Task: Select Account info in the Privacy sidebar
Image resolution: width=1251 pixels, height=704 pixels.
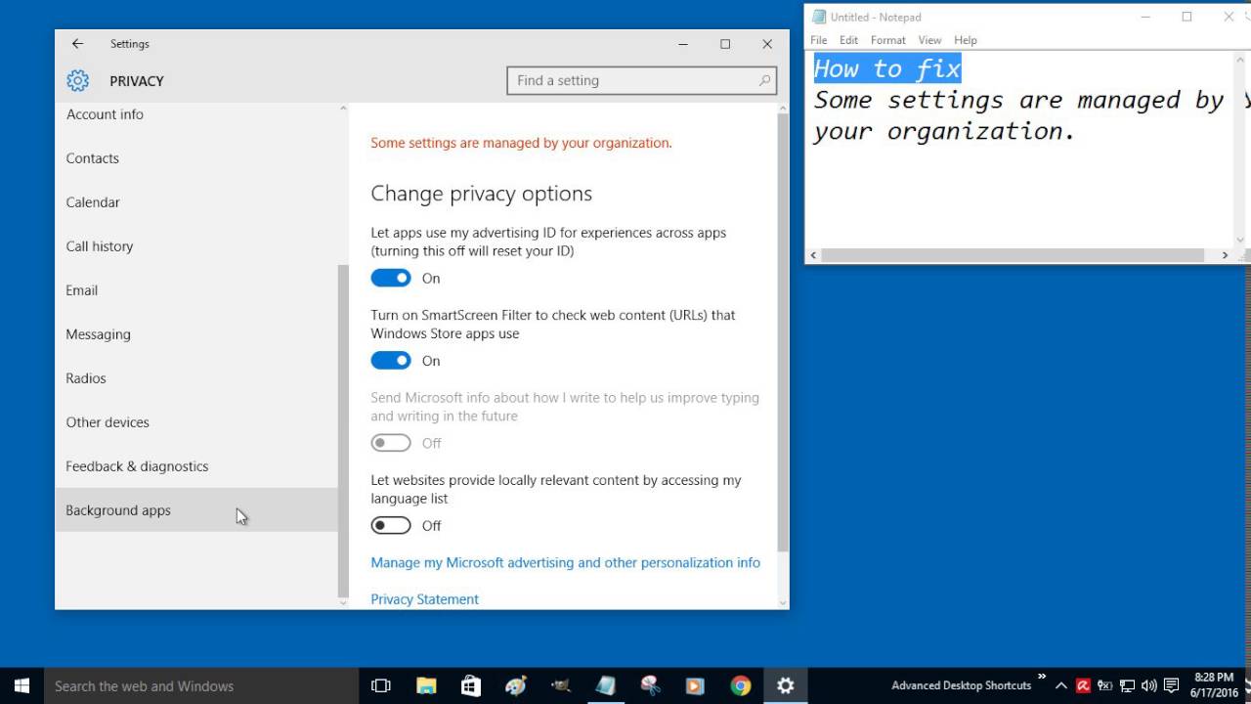Action: [105, 114]
